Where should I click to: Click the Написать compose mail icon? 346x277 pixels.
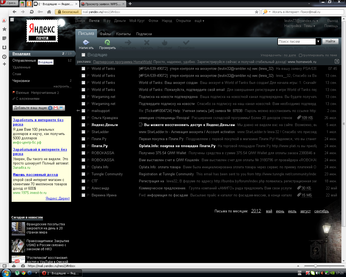86,42
